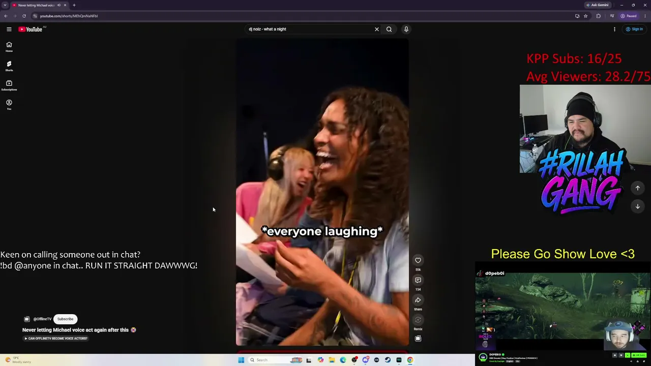Viewport: 651px width, 366px height.
Task: Open the Chrome extensions puzzle menu
Action: pos(598,16)
